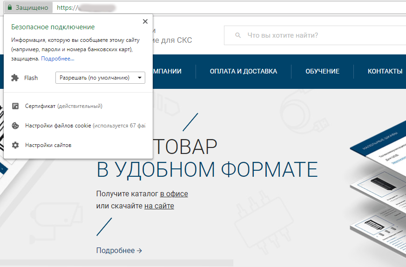
Task: Click the certificate icon
Action: click(x=15, y=106)
